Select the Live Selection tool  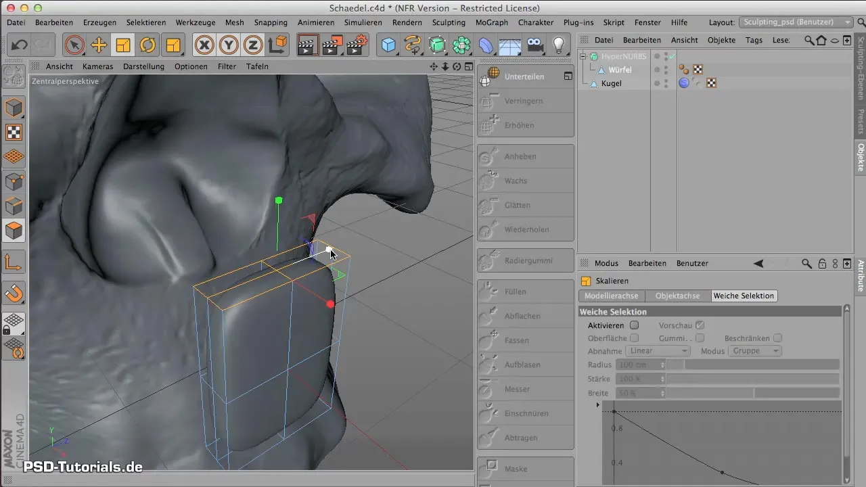[x=74, y=45]
